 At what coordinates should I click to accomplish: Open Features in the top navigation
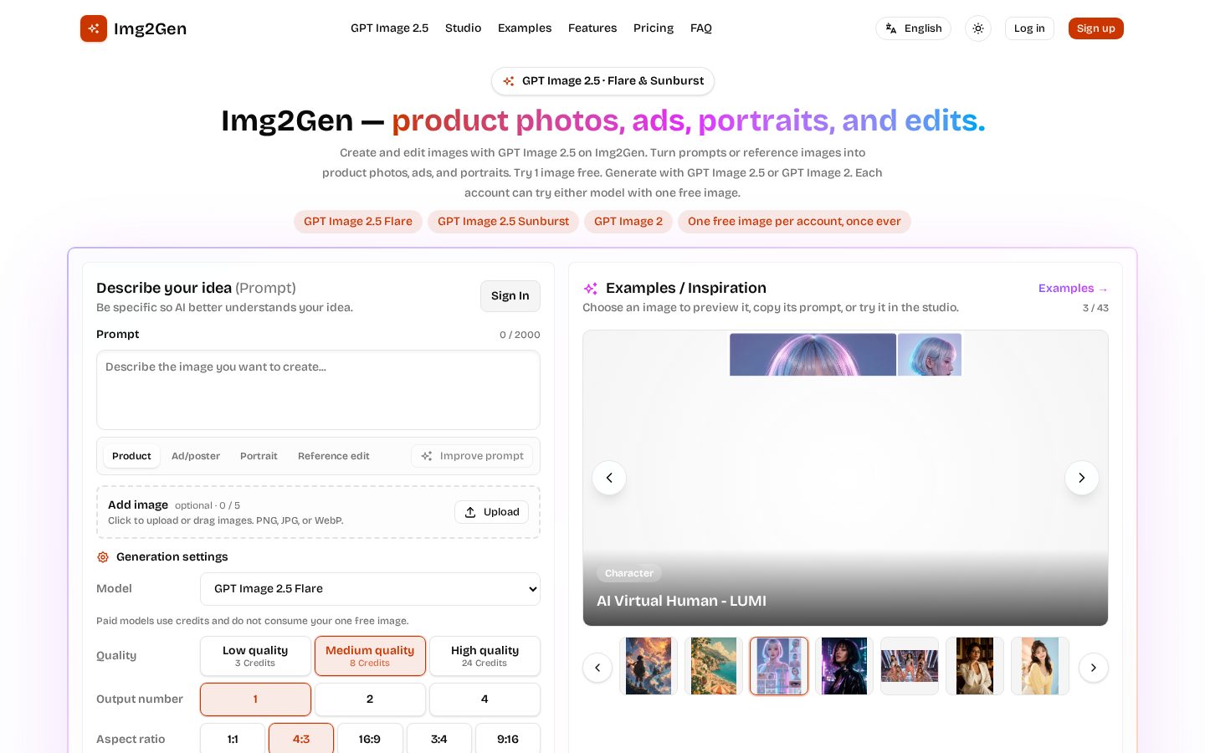click(592, 28)
